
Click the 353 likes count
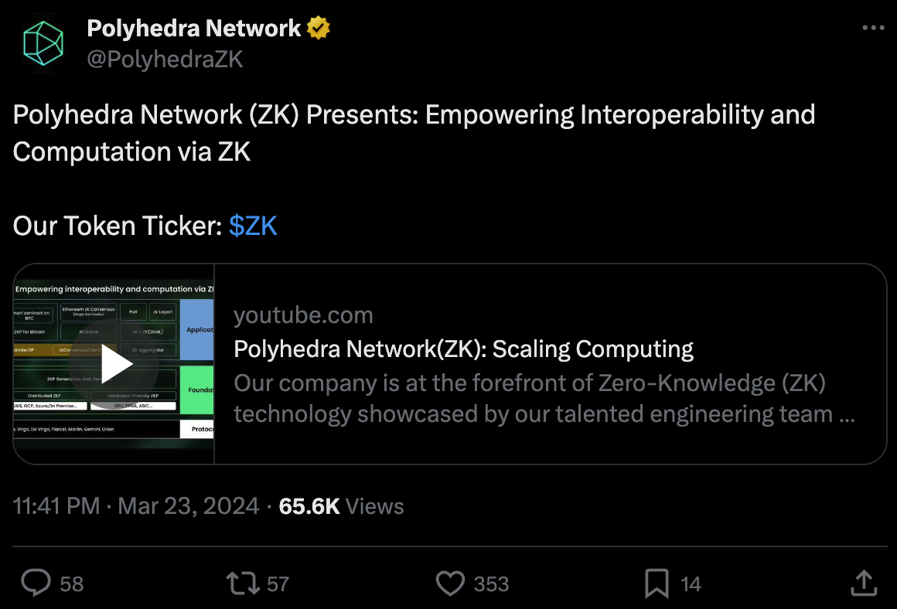(x=491, y=583)
